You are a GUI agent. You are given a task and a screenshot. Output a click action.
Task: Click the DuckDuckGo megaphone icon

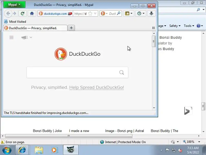(24, 37)
